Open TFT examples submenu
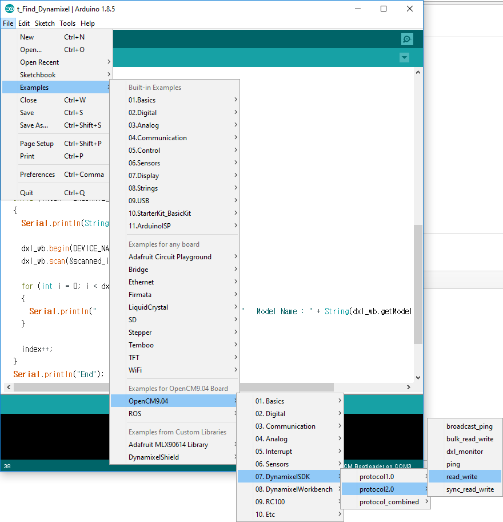The width and height of the screenshot is (503, 522). [x=174, y=358]
